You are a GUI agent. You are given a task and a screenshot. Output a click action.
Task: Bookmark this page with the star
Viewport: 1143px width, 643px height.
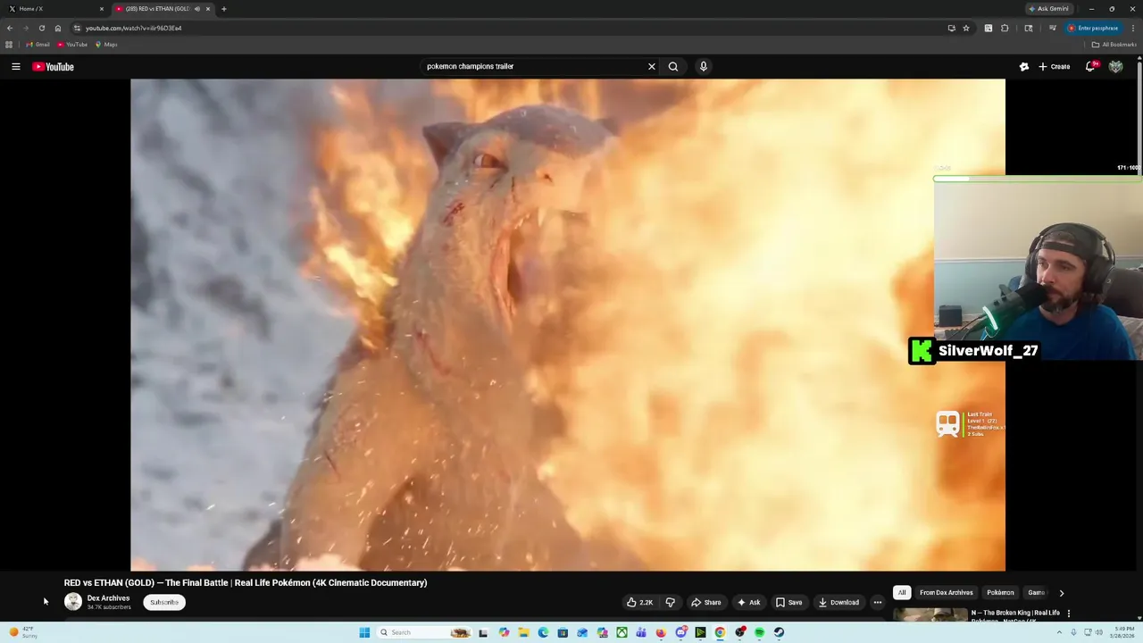(x=966, y=28)
